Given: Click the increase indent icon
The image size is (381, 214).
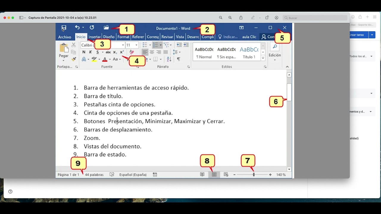Looking at the screenshot, I should (x=186, y=45).
